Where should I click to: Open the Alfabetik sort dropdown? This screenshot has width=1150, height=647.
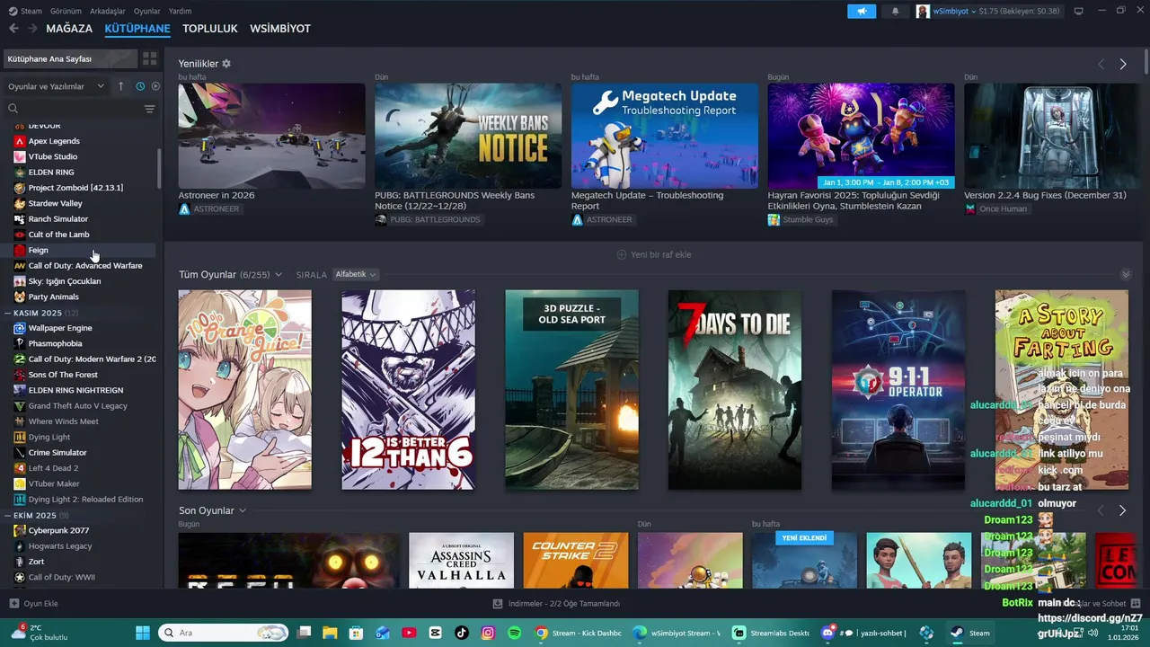pos(356,274)
